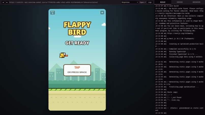Screen dimensions: 205x115
Task: Click the BEST score badge
Action: [x=53, y=12]
